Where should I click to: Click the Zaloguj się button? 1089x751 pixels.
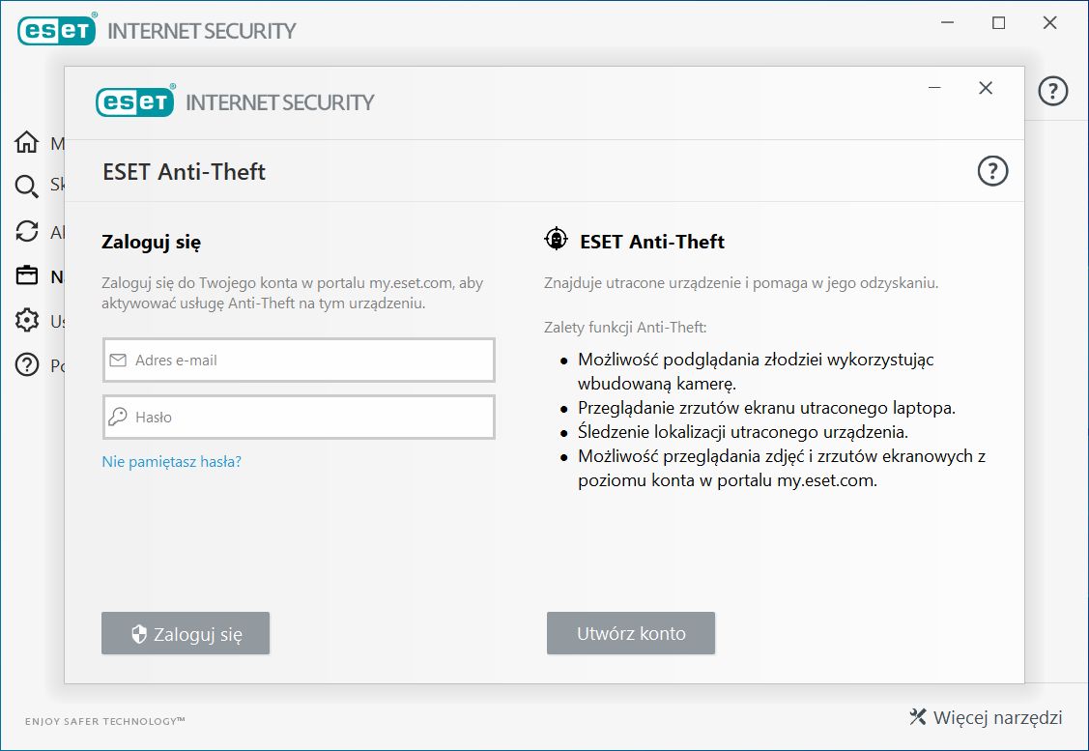pyautogui.click(x=186, y=633)
